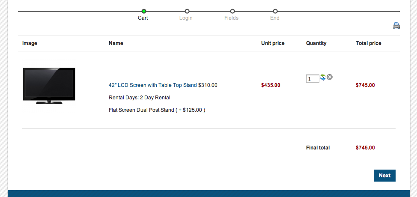Select the Fields step label

point(231,18)
